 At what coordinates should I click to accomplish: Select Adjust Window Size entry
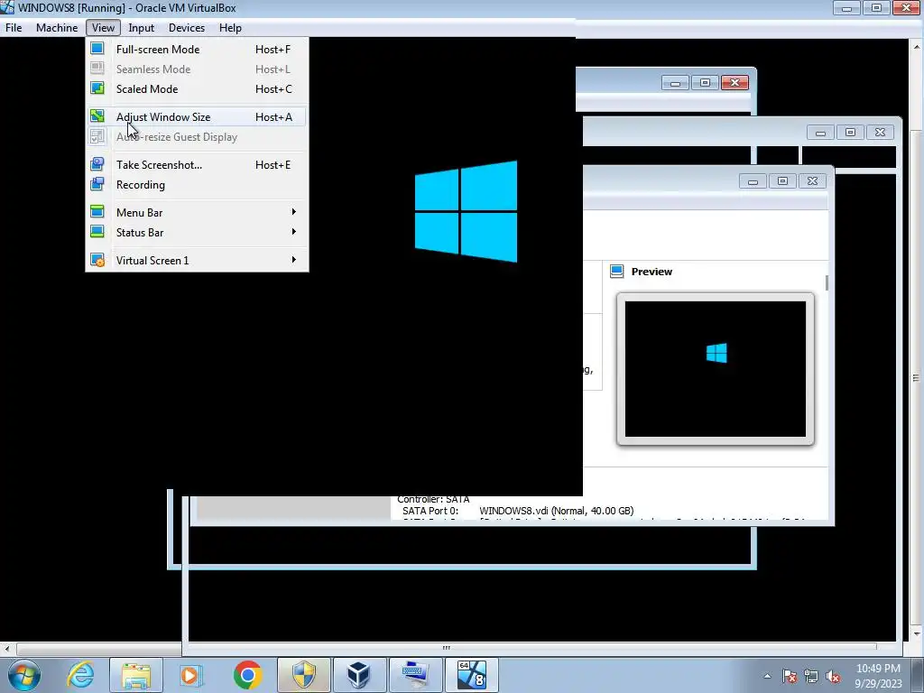pos(197,116)
